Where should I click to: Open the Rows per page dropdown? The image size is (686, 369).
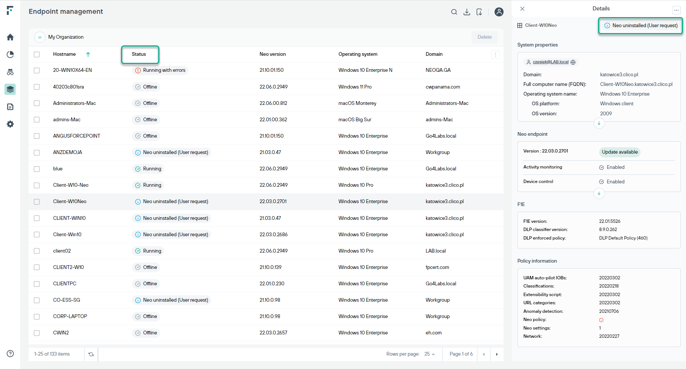429,354
